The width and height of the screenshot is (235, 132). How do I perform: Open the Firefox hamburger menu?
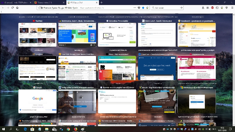coord(232,8)
